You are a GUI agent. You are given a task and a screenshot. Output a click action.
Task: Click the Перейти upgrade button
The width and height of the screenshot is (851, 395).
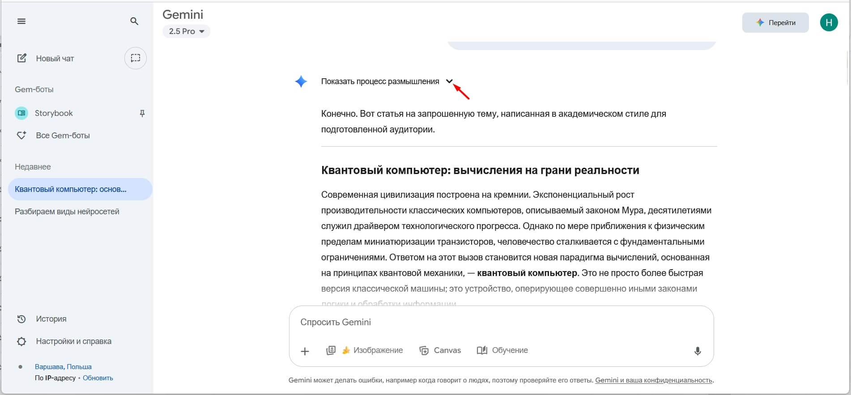pos(775,22)
